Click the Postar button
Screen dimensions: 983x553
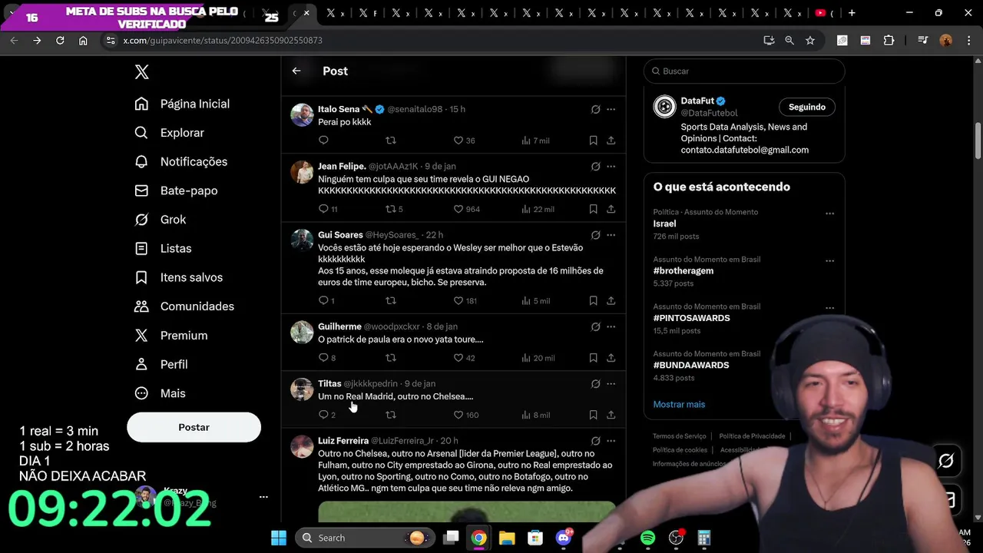tap(194, 427)
